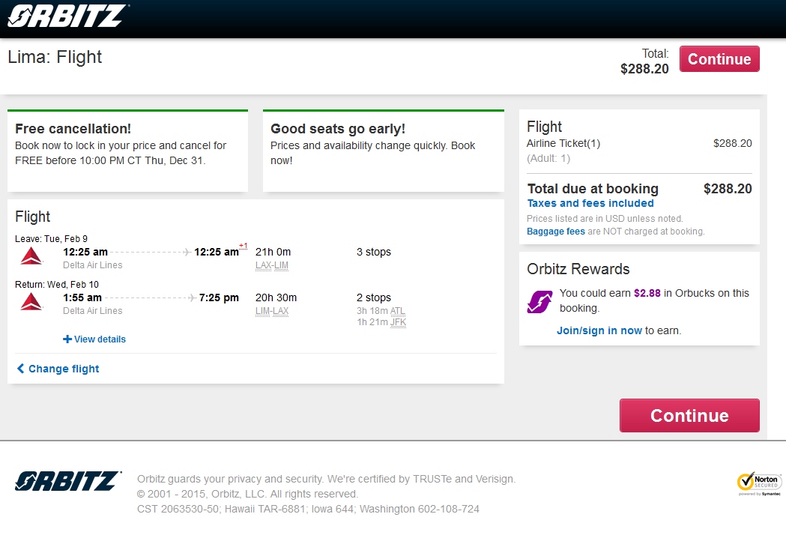Click the Orbitz logo in the footer
Screen dimensions: 786x541
coord(68,481)
